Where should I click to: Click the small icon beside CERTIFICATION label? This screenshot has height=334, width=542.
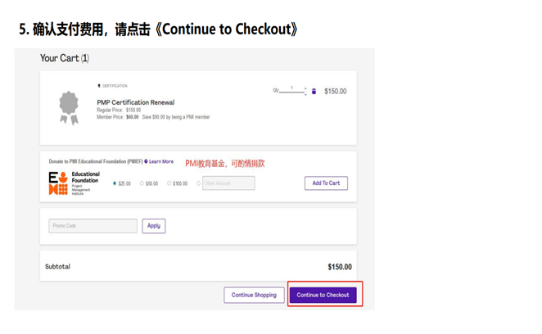99,86
